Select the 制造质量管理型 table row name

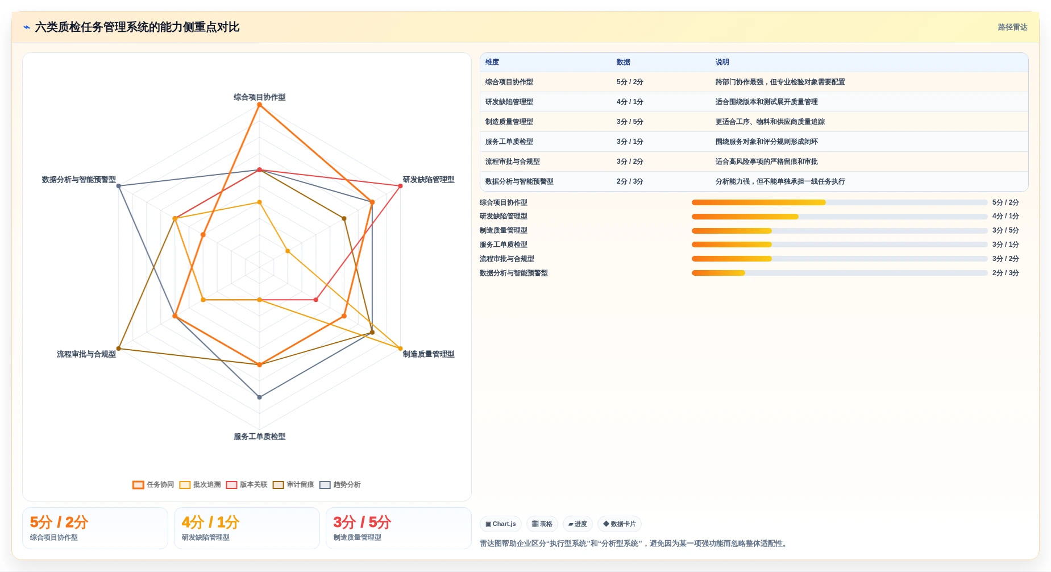pyautogui.click(x=509, y=122)
